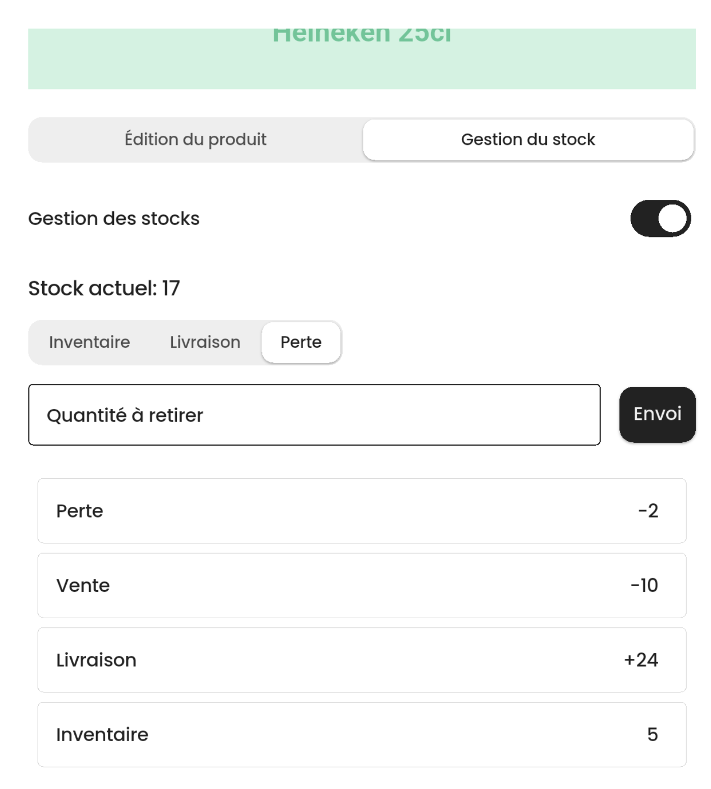Screen dimensions: 711x789
Task: Click the 5 amount in Inventaire row
Action: 653,735
